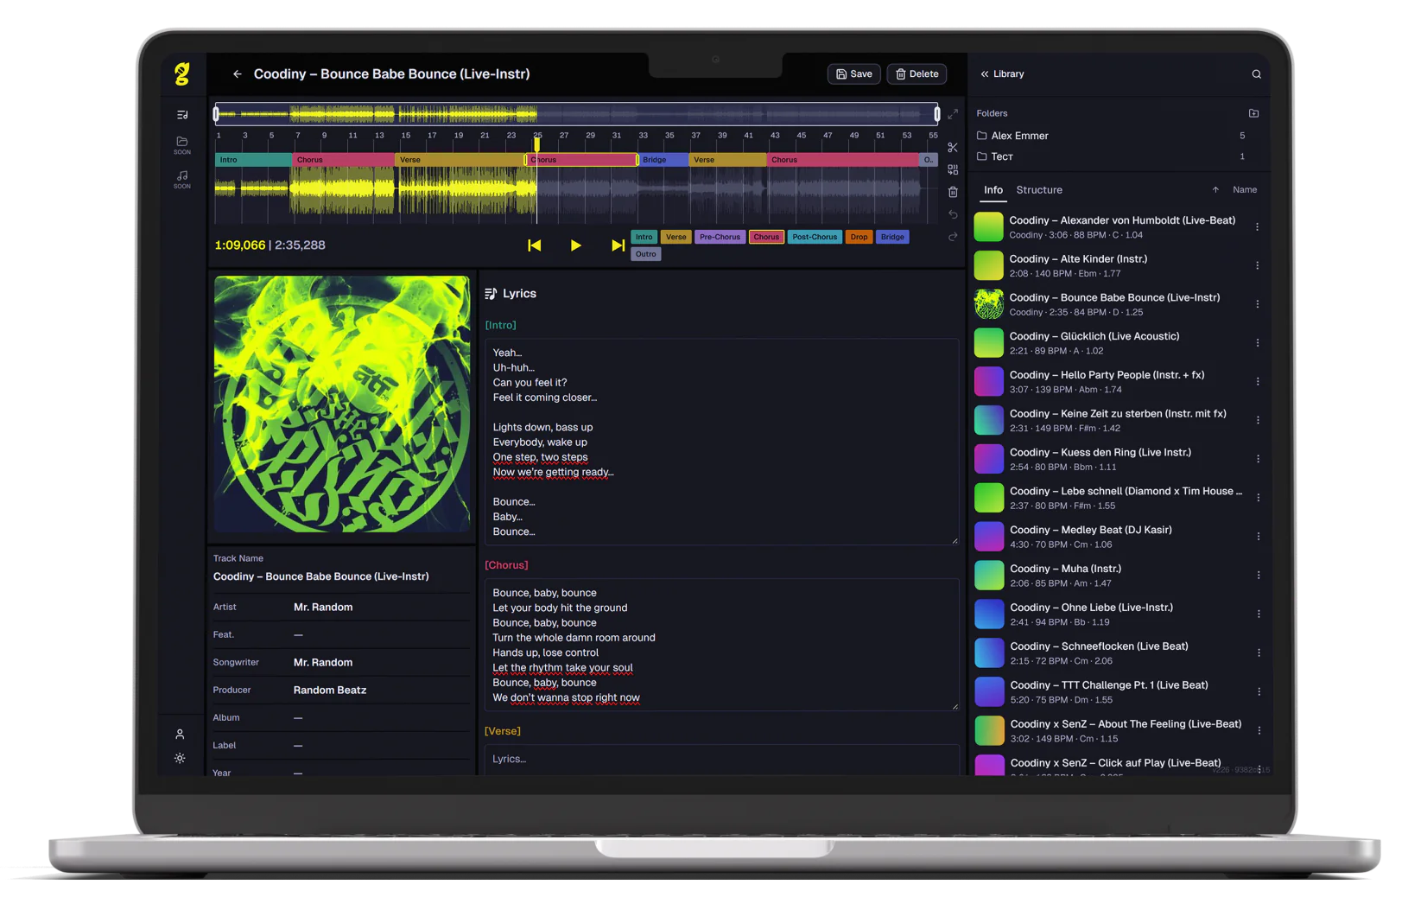1408x923 pixels.
Task: Select the Chorus section tag button
Action: [x=766, y=237]
